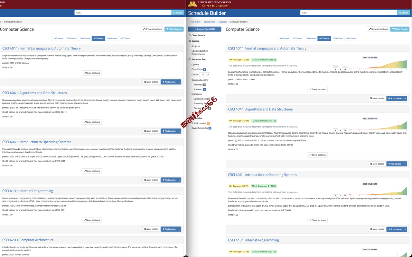Click the CSCI search field in left window
This screenshot has height=257, width=412.
point(123,13)
